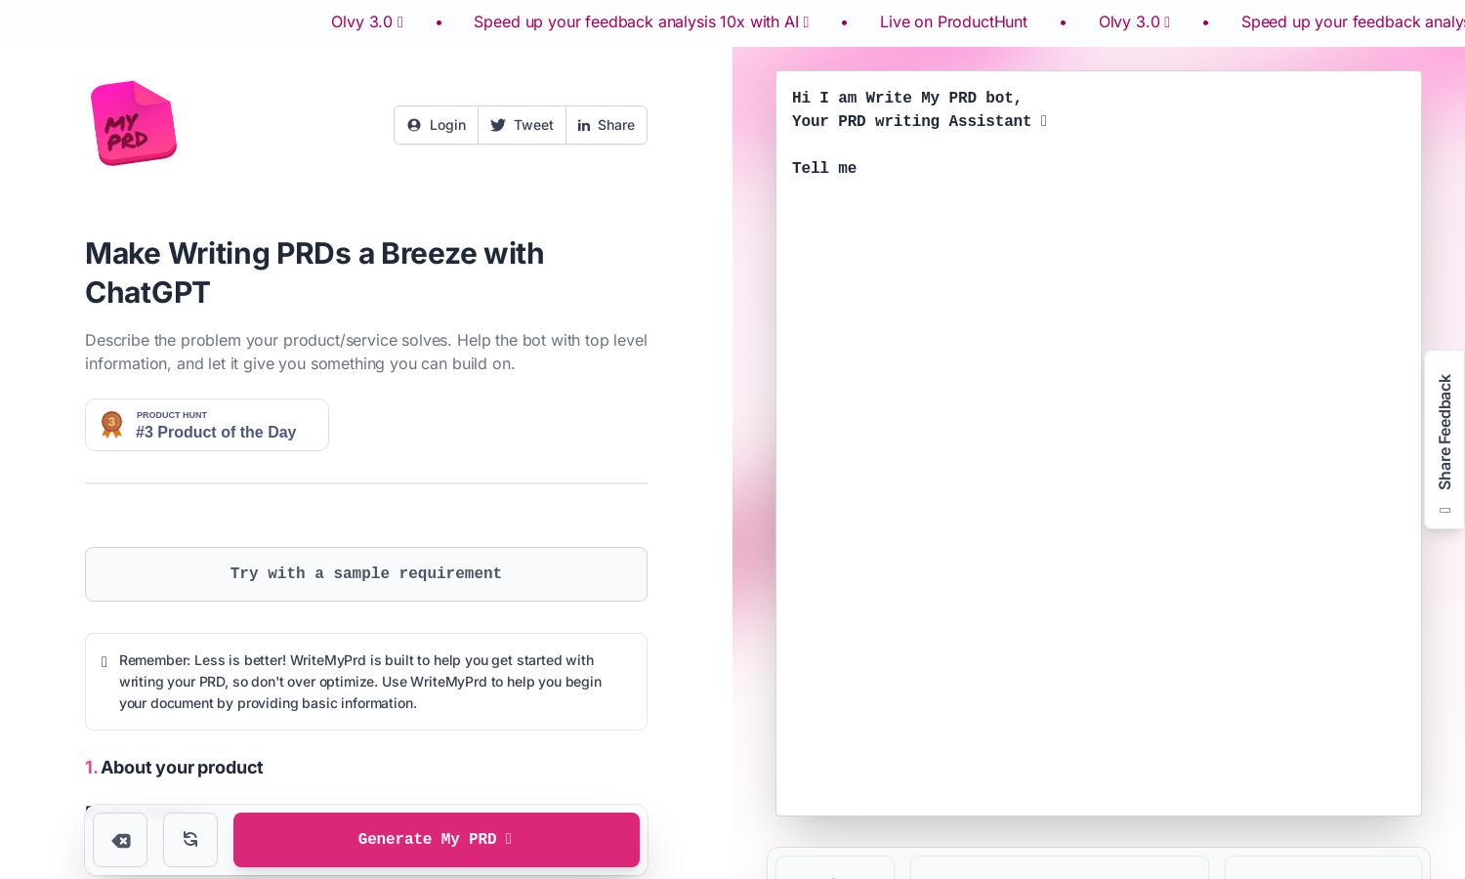Click the pink My PRD logo
The height and width of the screenshot is (879, 1465).
[x=134, y=123]
